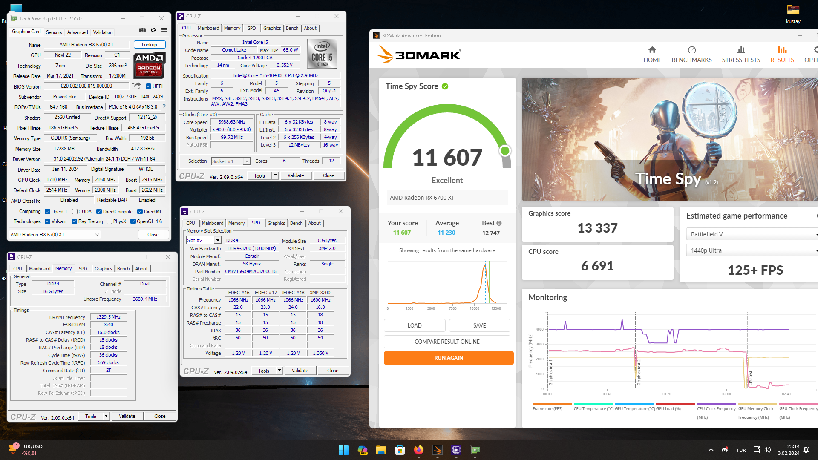Screen dimensions: 818x460
Task: Click GPU-Z refresh icon
Action: pyautogui.click(x=153, y=30)
